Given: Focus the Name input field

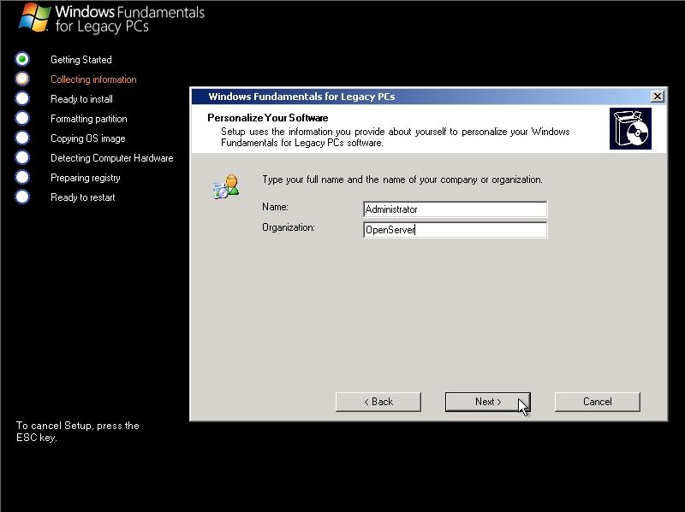Looking at the screenshot, I should click(455, 209).
